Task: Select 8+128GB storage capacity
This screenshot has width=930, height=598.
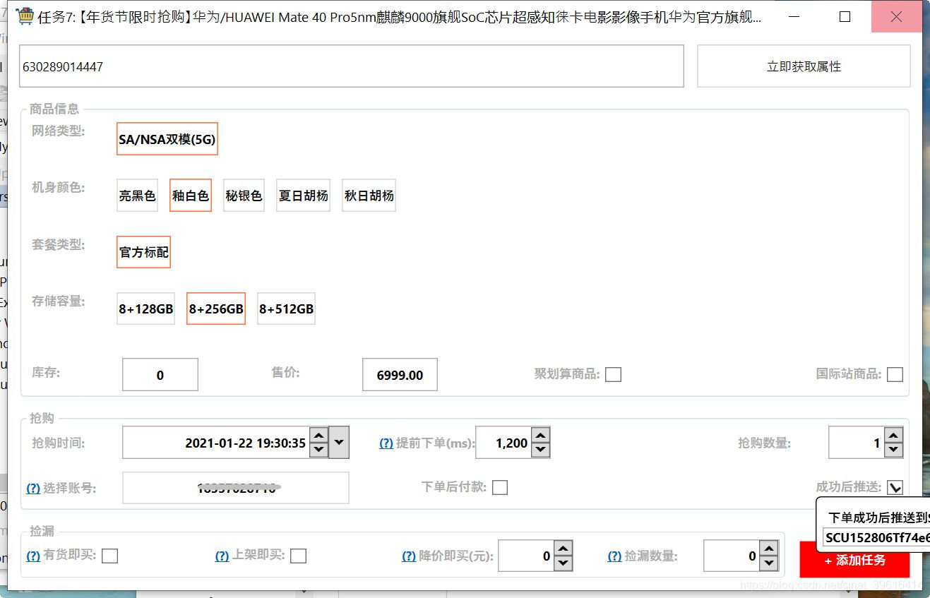Action: (x=145, y=309)
